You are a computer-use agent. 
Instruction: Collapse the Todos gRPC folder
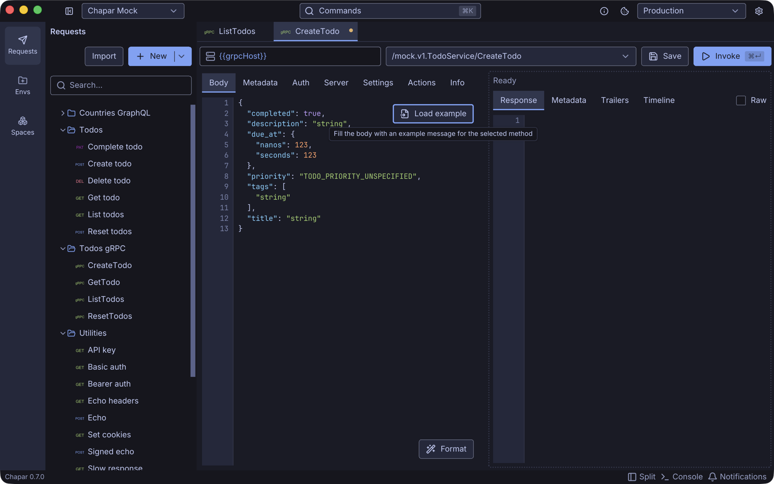(x=62, y=248)
